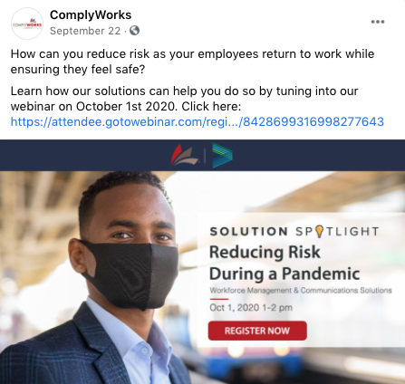Click the 'Learn how our solutions' paragraph
The width and height of the screenshot is (405, 384).
point(184,99)
